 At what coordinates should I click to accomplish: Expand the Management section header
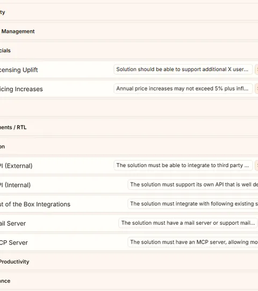pyautogui.click(x=129, y=31)
